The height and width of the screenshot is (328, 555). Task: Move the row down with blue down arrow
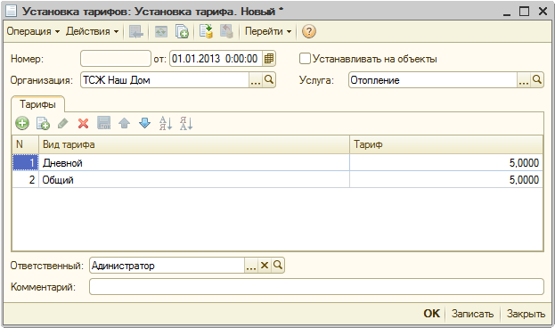click(145, 124)
